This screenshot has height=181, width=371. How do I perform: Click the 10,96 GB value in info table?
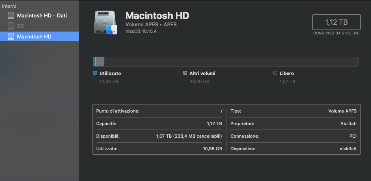pos(212,149)
